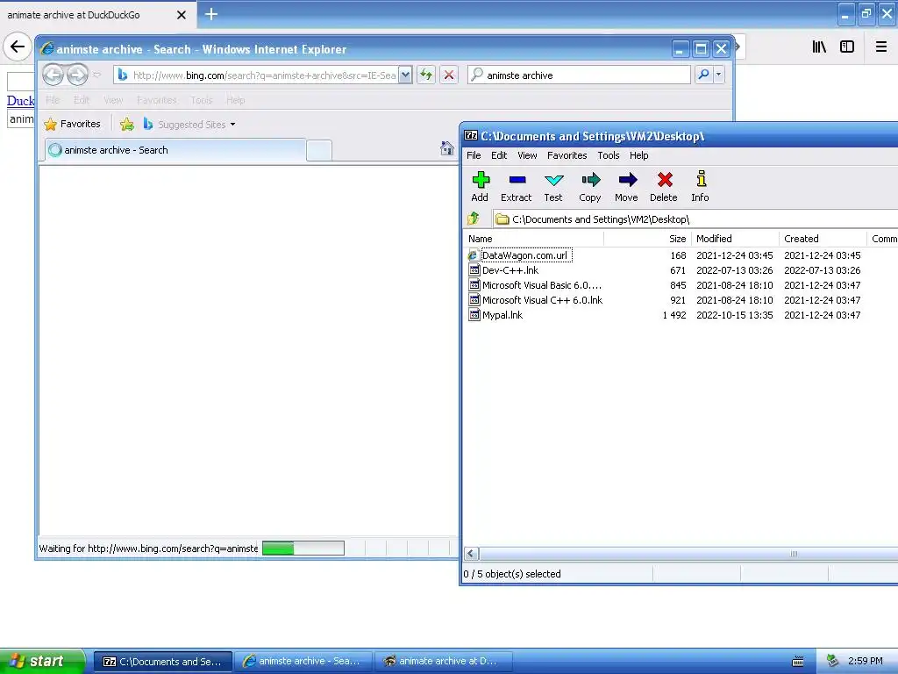Click the Add button in 7-Zip toolbar

point(480,187)
